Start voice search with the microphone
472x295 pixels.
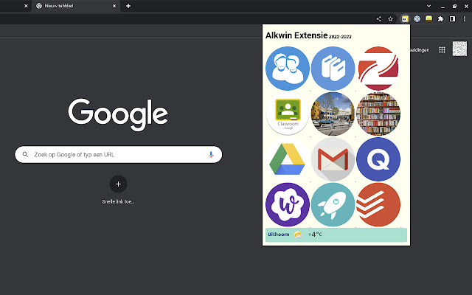211,155
